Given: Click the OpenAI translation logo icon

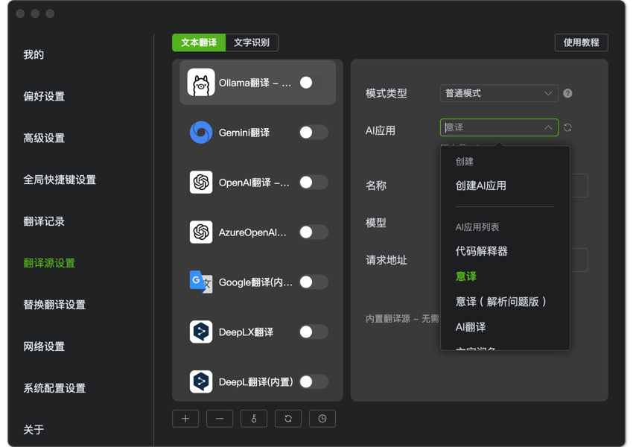Looking at the screenshot, I should (200, 182).
